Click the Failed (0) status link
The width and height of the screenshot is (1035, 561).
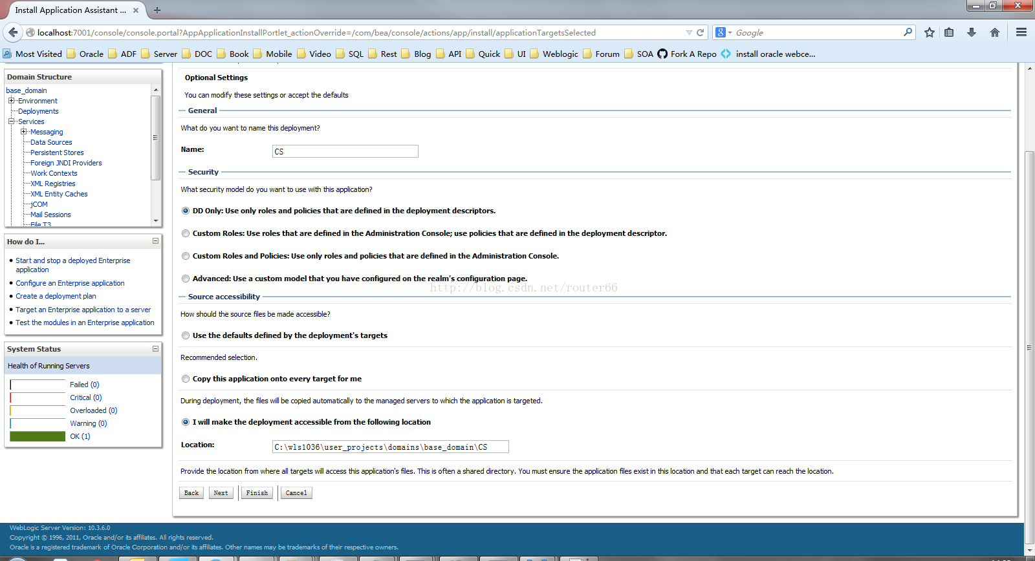[84, 385]
